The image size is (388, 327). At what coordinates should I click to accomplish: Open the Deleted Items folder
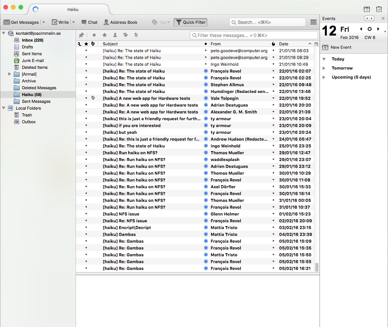point(35,67)
